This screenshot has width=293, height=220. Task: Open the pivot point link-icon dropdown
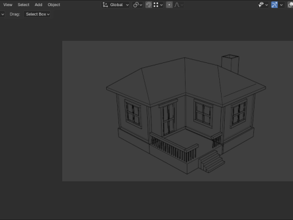click(137, 5)
